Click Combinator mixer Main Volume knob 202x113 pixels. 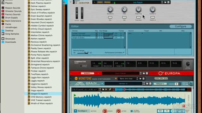[188, 63]
